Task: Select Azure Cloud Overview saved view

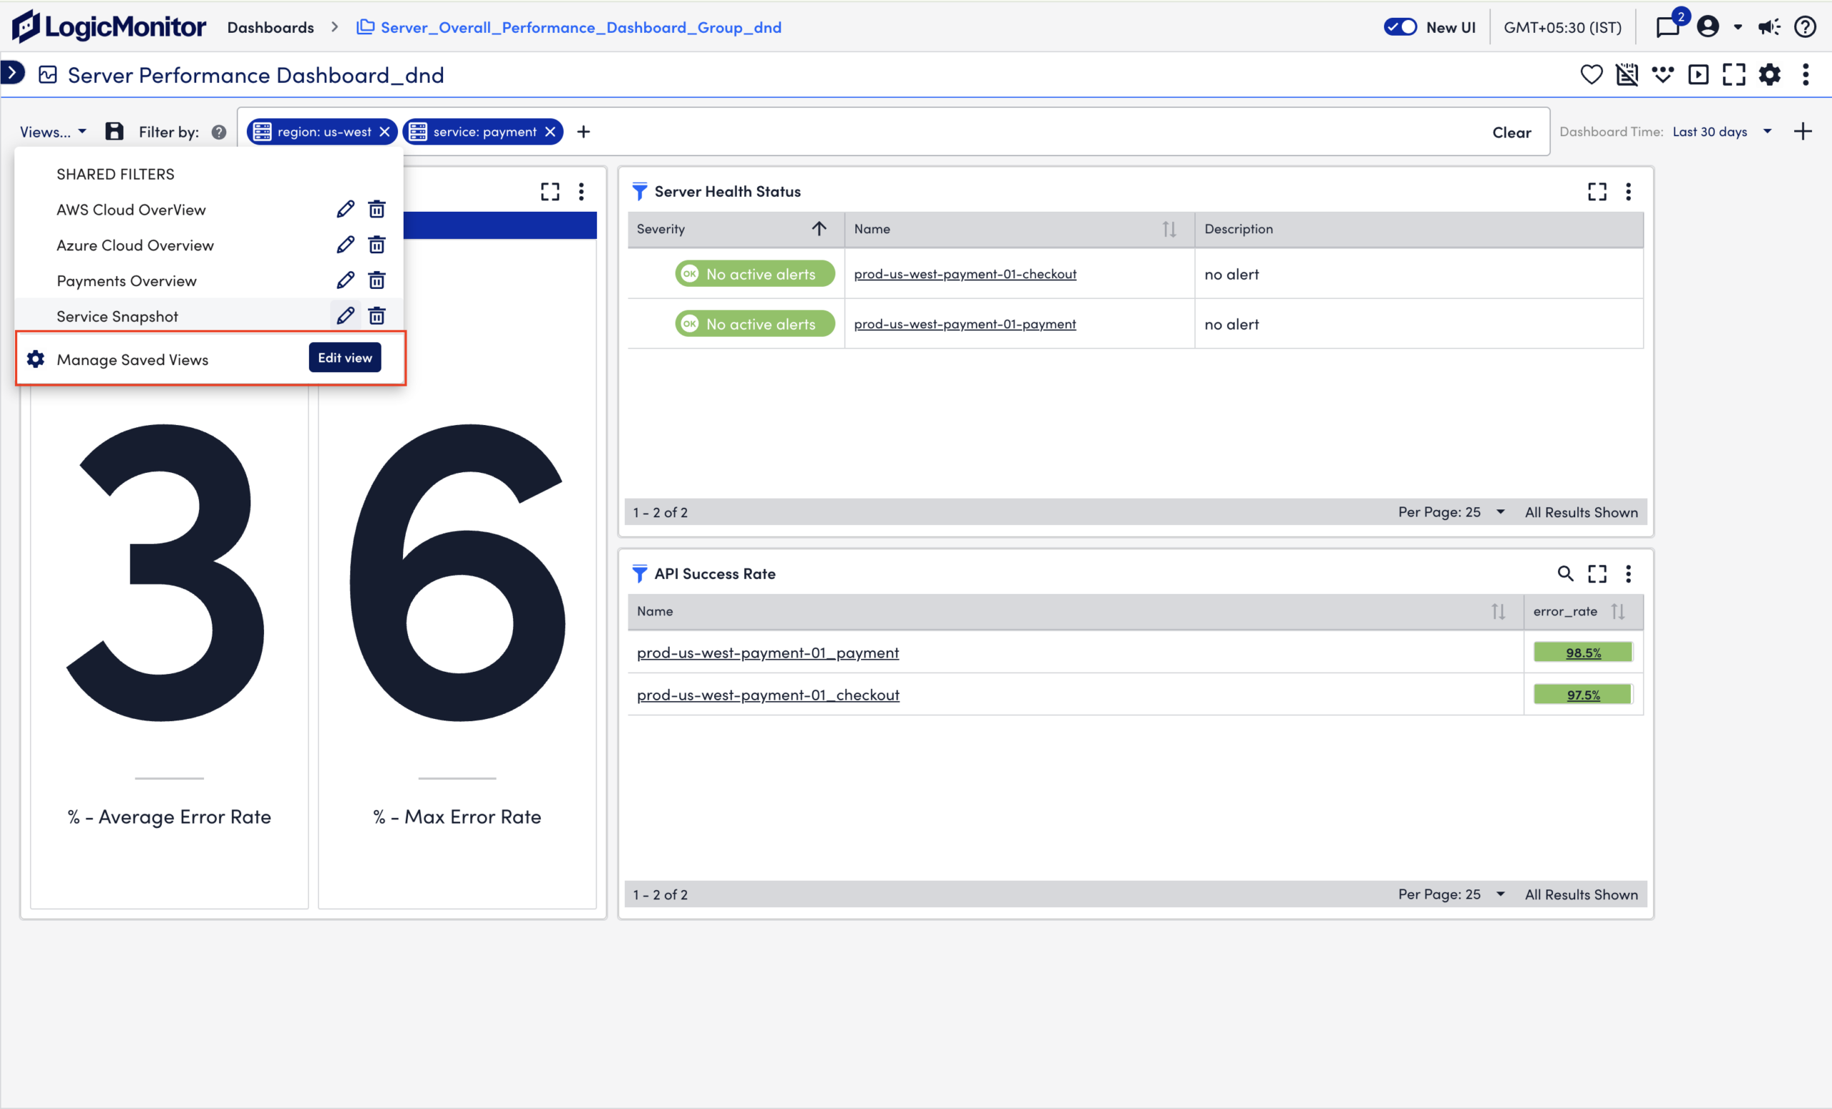Action: click(x=135, y=245)
